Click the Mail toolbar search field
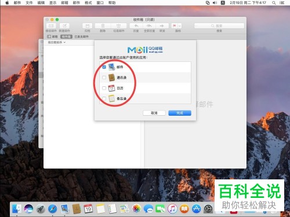This screenshot has width=290, height=217. [x=219, y=26]
